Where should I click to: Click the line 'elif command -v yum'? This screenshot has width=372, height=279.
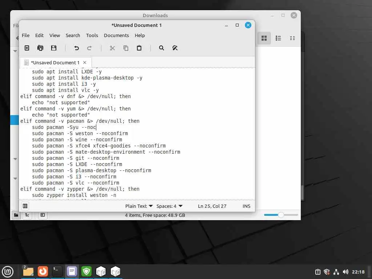coord(76,109)
